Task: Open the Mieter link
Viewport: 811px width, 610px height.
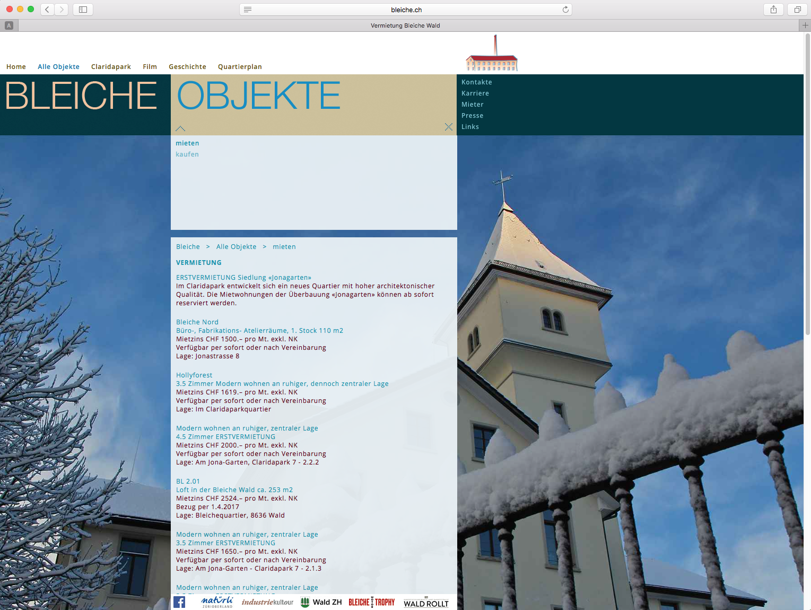Action: click(473, 105)
